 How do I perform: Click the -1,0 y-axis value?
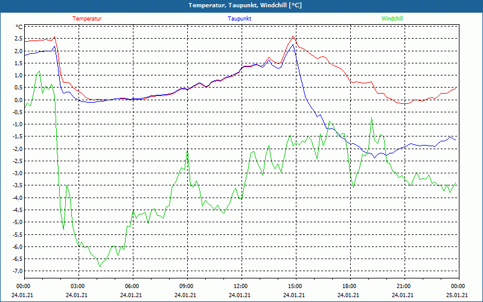coord(18,124)
